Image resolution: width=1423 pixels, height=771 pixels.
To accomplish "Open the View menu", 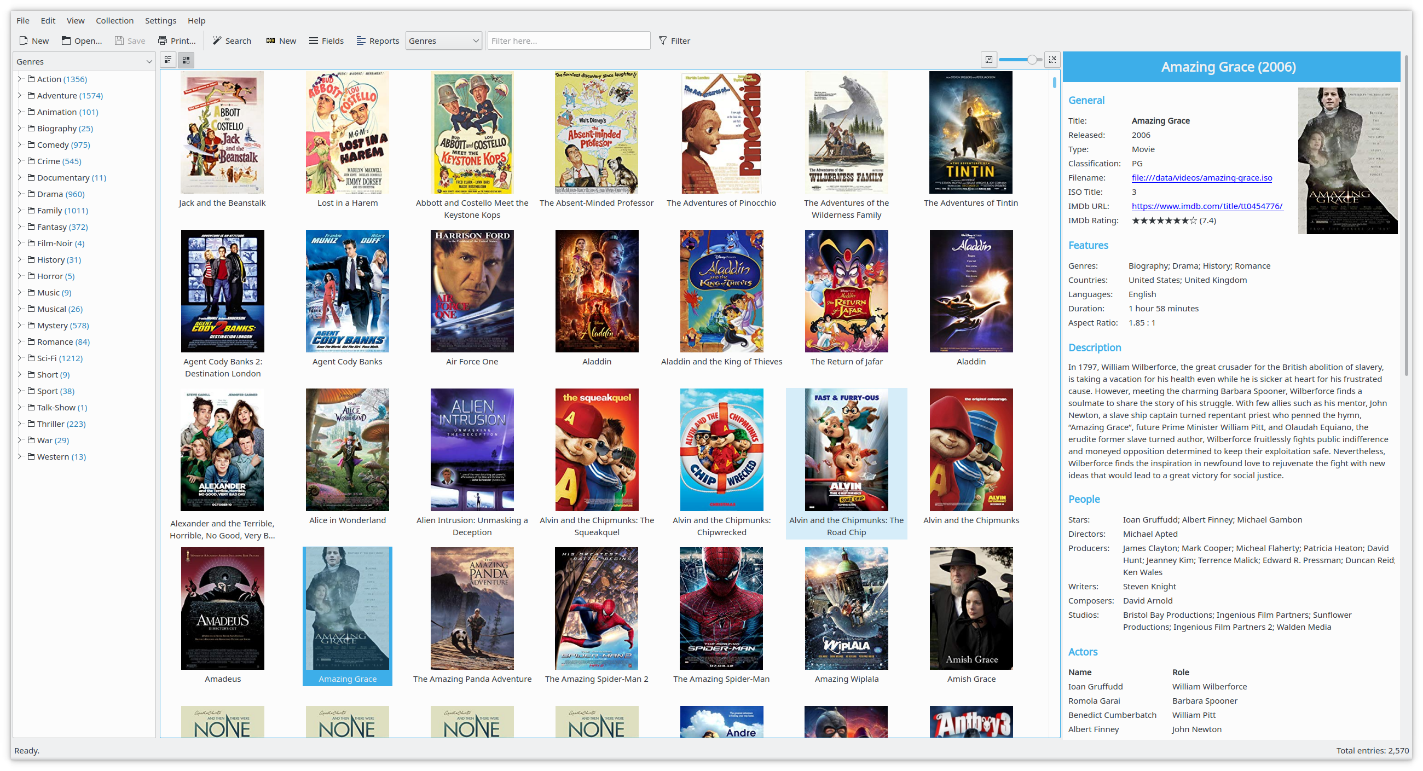I will 76,20.
